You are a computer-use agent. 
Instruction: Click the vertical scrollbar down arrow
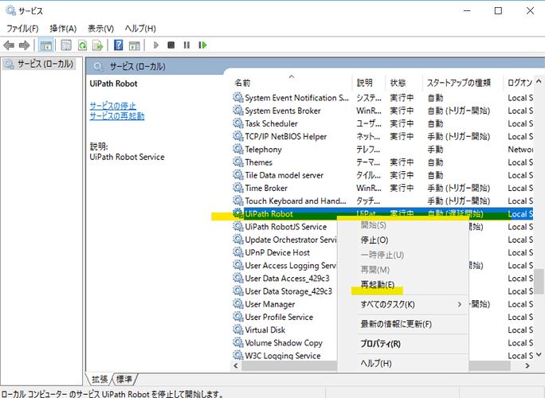point(539,355)
